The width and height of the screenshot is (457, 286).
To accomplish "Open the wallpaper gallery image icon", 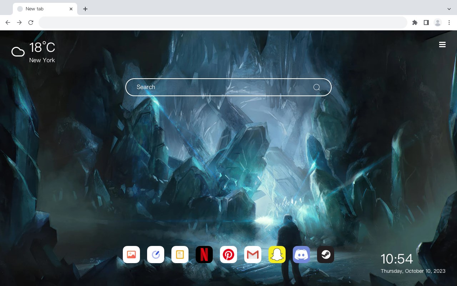I will pos(131,255).
